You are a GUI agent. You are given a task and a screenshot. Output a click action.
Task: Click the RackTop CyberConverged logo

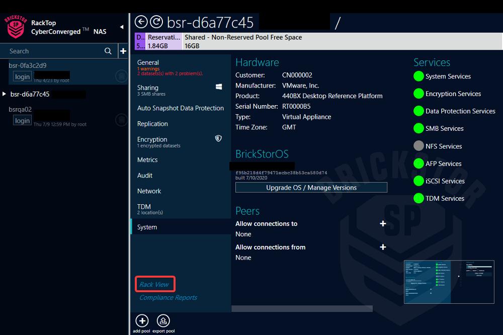[x=15, y=24]
